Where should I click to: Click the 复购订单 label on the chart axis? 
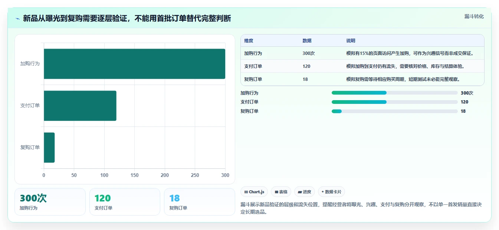pyautogui.click(x=30, y=148)
